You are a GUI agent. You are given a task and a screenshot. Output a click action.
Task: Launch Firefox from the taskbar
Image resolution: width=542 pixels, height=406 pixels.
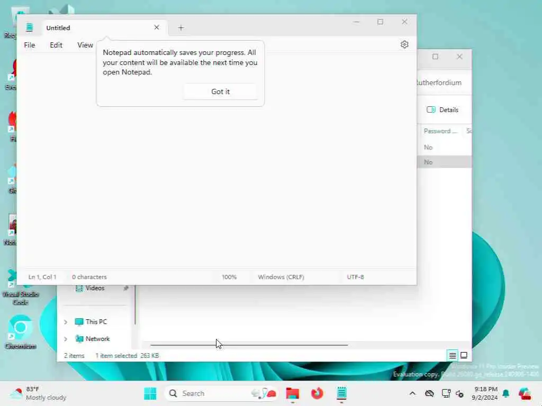click(317, 393)
